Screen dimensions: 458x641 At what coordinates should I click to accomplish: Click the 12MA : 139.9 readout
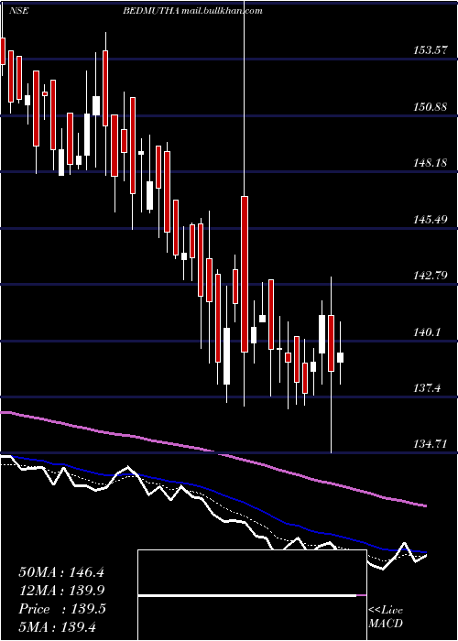pyautogui.click(x=61, y=591)
